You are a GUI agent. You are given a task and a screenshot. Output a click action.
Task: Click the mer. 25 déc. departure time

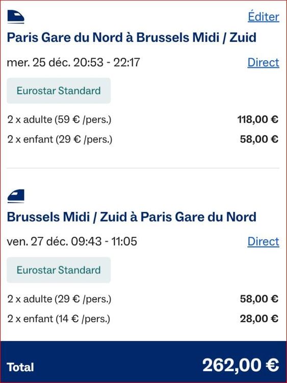(73, 62)
